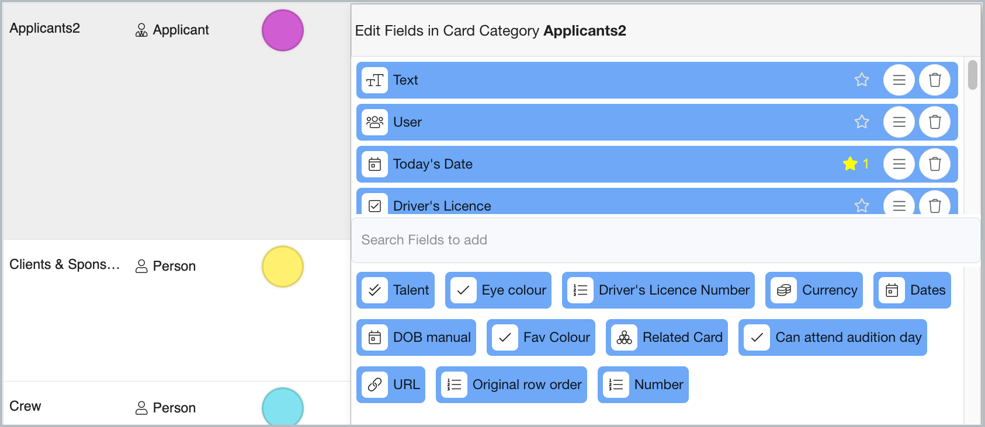985x427 pixels.
Task: Star the Driver's Licence field
Action: (x=862, y=205)
